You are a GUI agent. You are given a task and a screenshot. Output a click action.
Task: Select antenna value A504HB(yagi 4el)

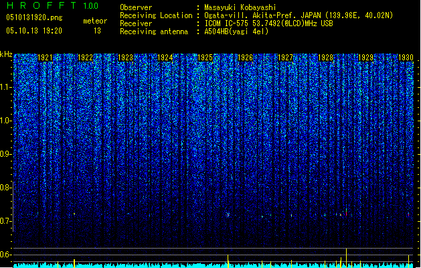pos(236,31)
